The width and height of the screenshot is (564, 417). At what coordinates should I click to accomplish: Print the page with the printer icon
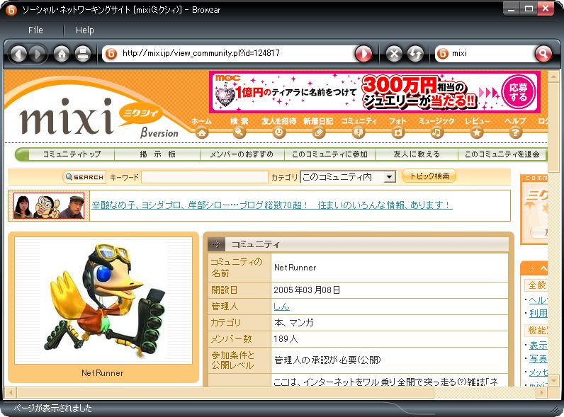click(83, 55)
